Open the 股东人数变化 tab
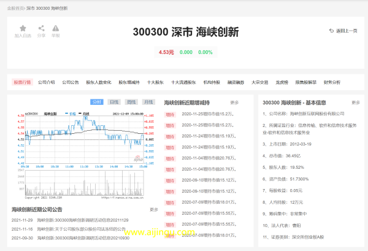The height and width of the screenshot is (251, 368). 99,82
